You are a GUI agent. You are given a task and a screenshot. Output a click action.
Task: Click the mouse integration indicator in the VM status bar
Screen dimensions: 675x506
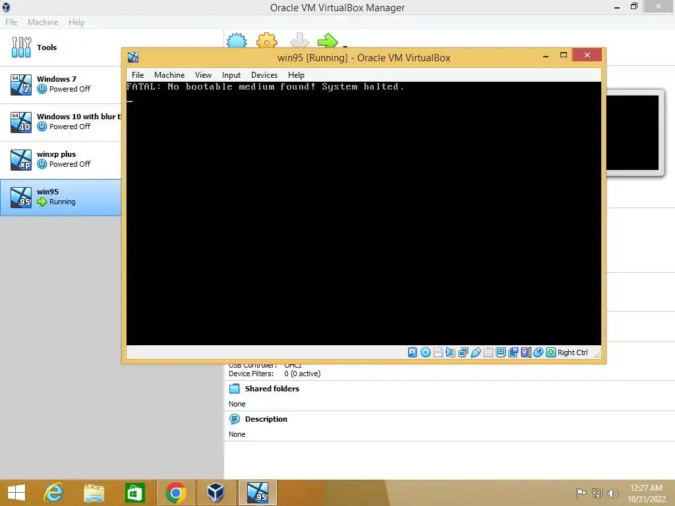[x=538, y=352]
